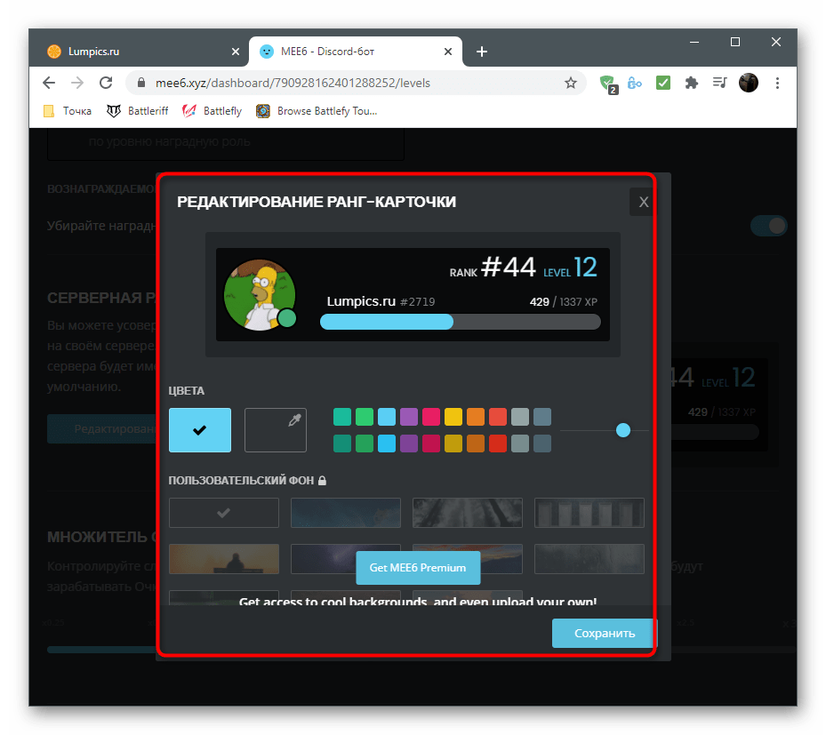
Task: Open the Chrome extensions puzzle icon
Action: click(691, 83)
